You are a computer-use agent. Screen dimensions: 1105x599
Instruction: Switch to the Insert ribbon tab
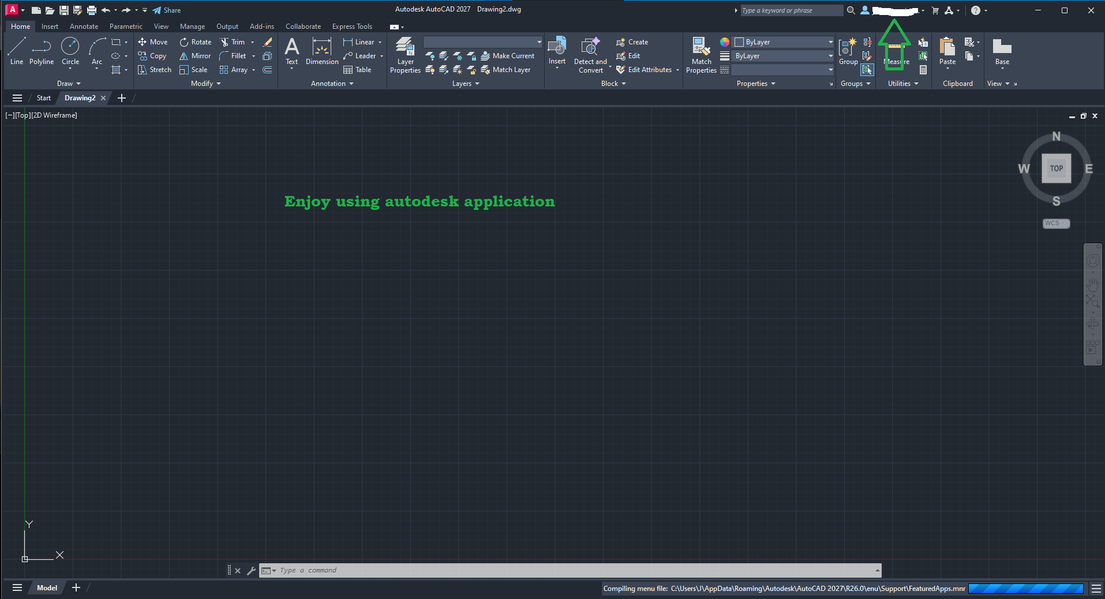click(x=50, y=27)
